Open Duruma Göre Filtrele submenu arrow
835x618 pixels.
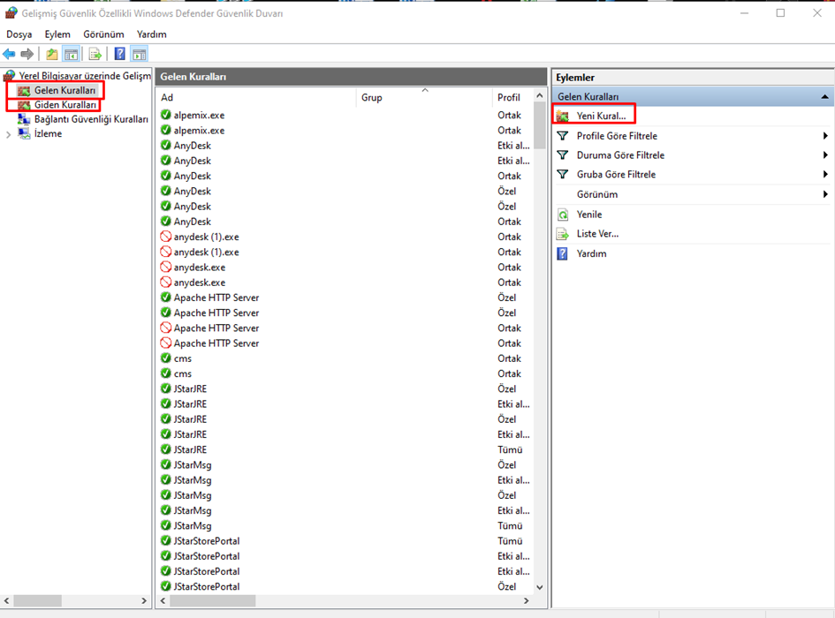(825, 154)
